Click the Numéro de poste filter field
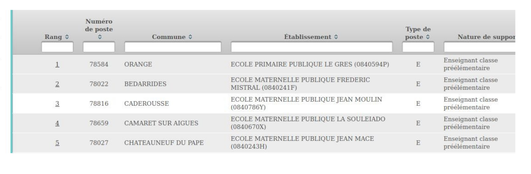Image resolution: width=531 pixels, height=174 pixels. 98,47
